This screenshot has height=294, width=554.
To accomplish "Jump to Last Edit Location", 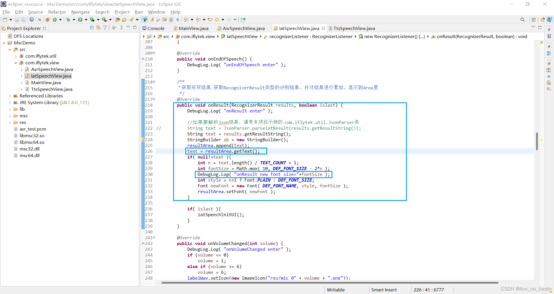I will click(210, 20).
